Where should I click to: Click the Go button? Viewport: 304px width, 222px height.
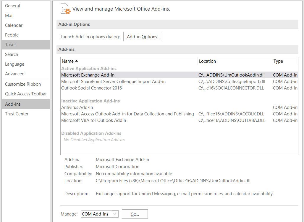click(x=135, y=214)
